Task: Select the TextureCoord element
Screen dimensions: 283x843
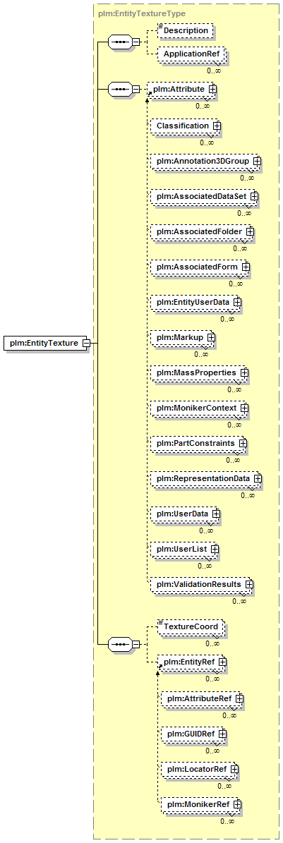Action: (x=191, y=627)
